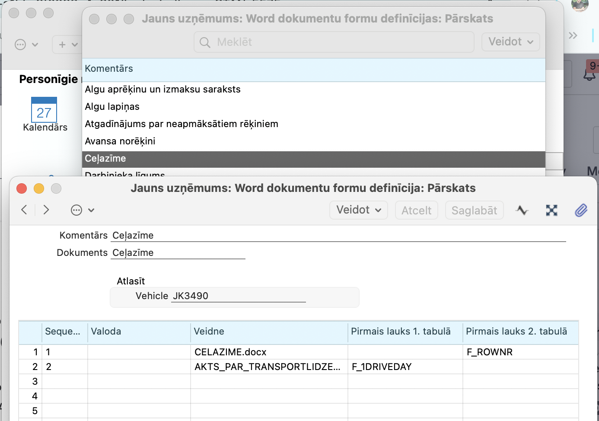Click the paperclip attachments icon
The image size is (599, 421).
tap(581, 210)
